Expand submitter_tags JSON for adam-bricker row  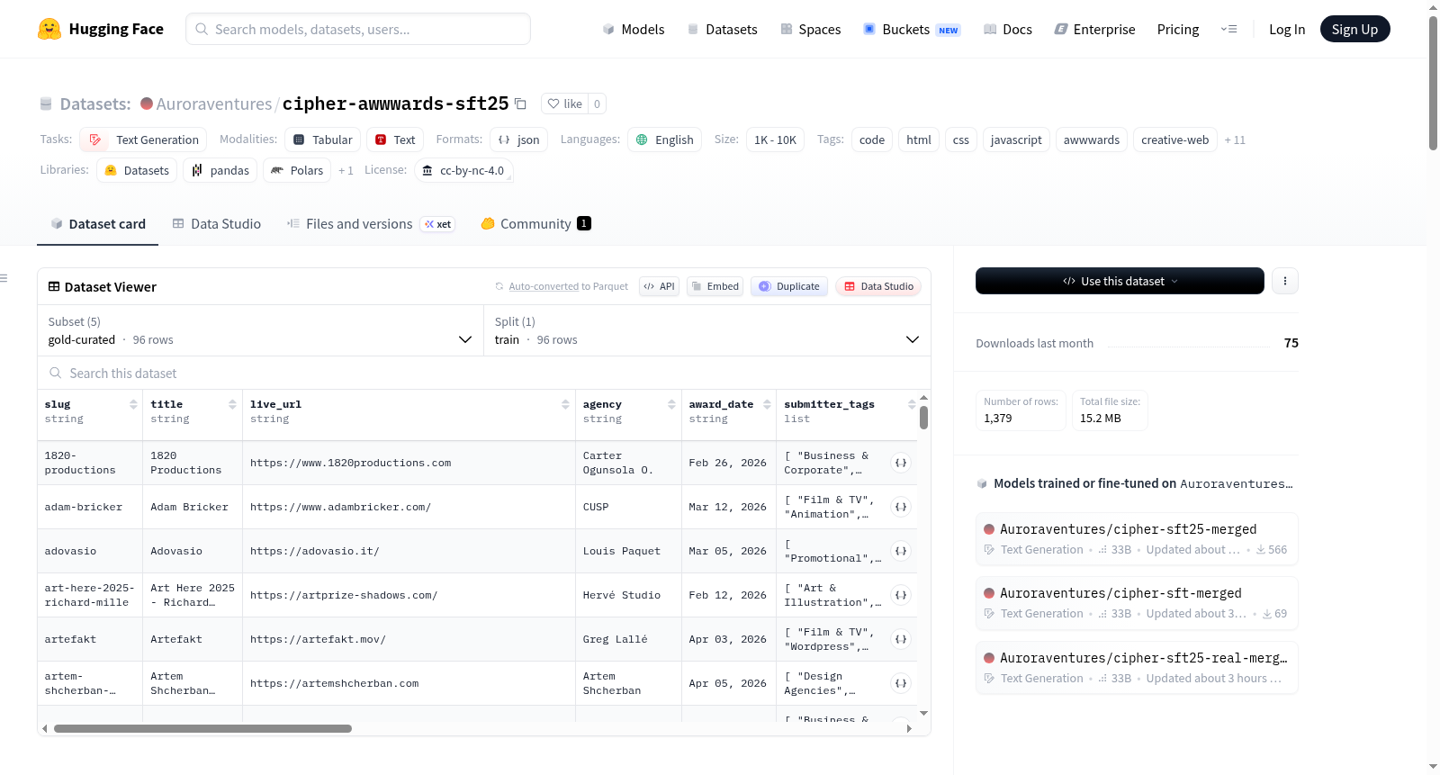[x=901, y=507]
